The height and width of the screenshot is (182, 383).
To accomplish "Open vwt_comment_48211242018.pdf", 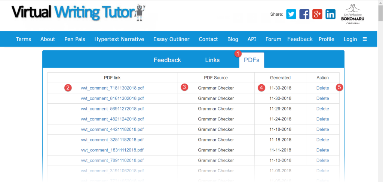I will click(x=112, y=119).
